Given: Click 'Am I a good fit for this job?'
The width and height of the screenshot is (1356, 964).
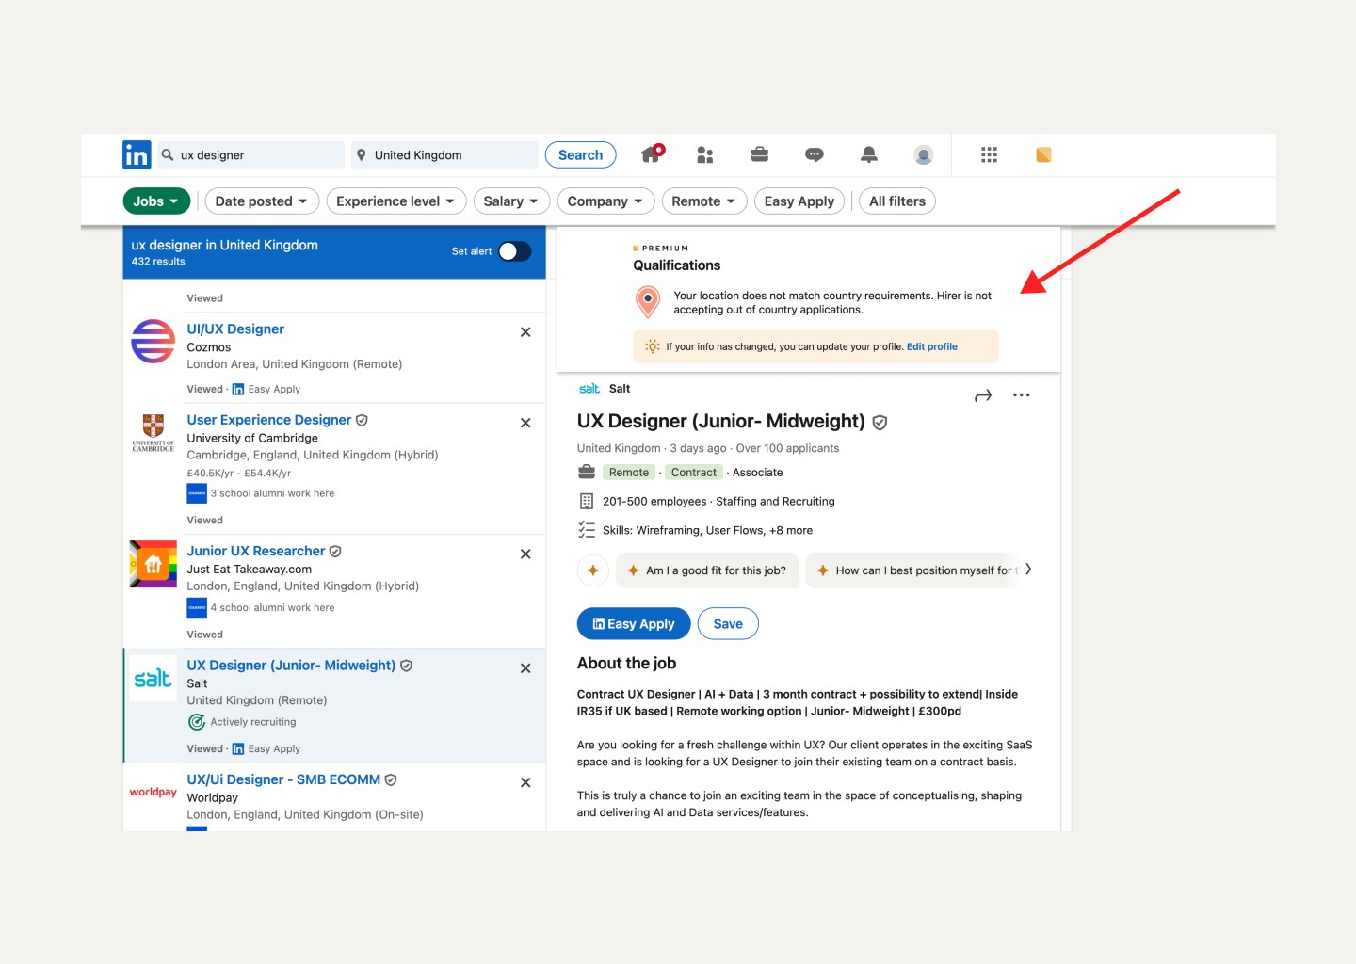Looking at the screenshot, I should coord(707,570).
